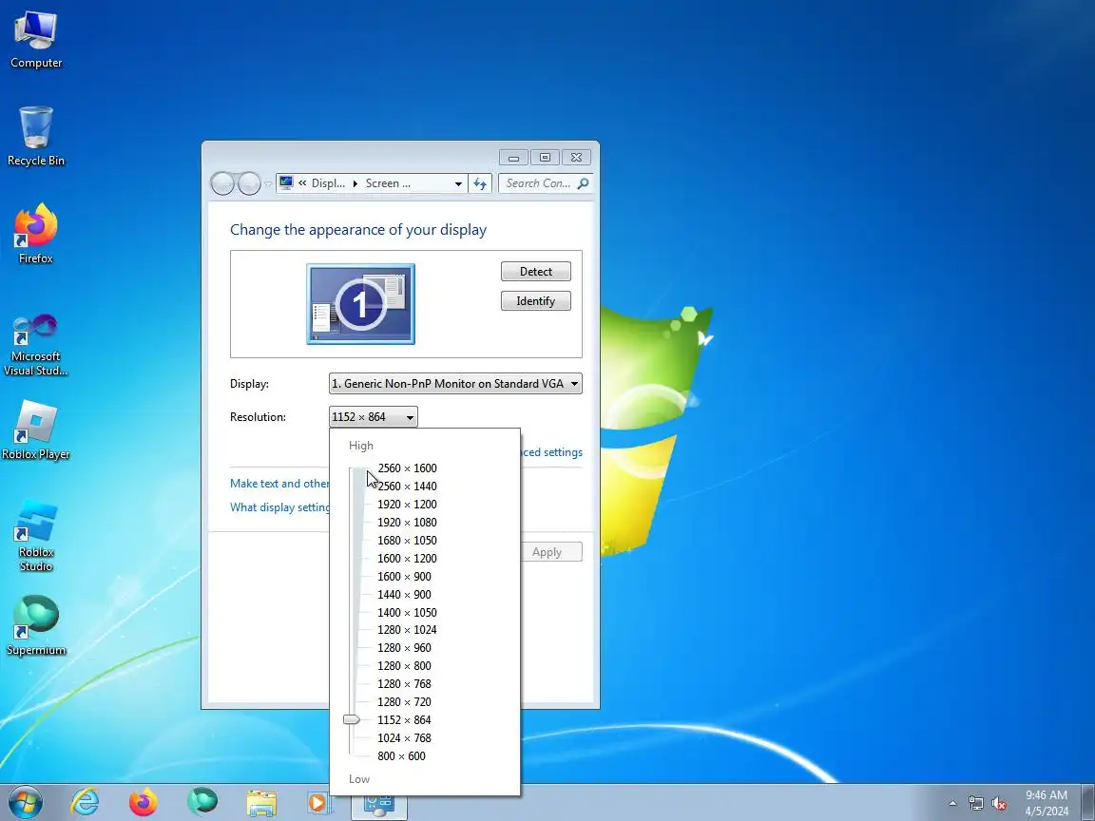Click the network status tray icon
The width and height of the screenshot is (1095, 821).
(975, 804)
